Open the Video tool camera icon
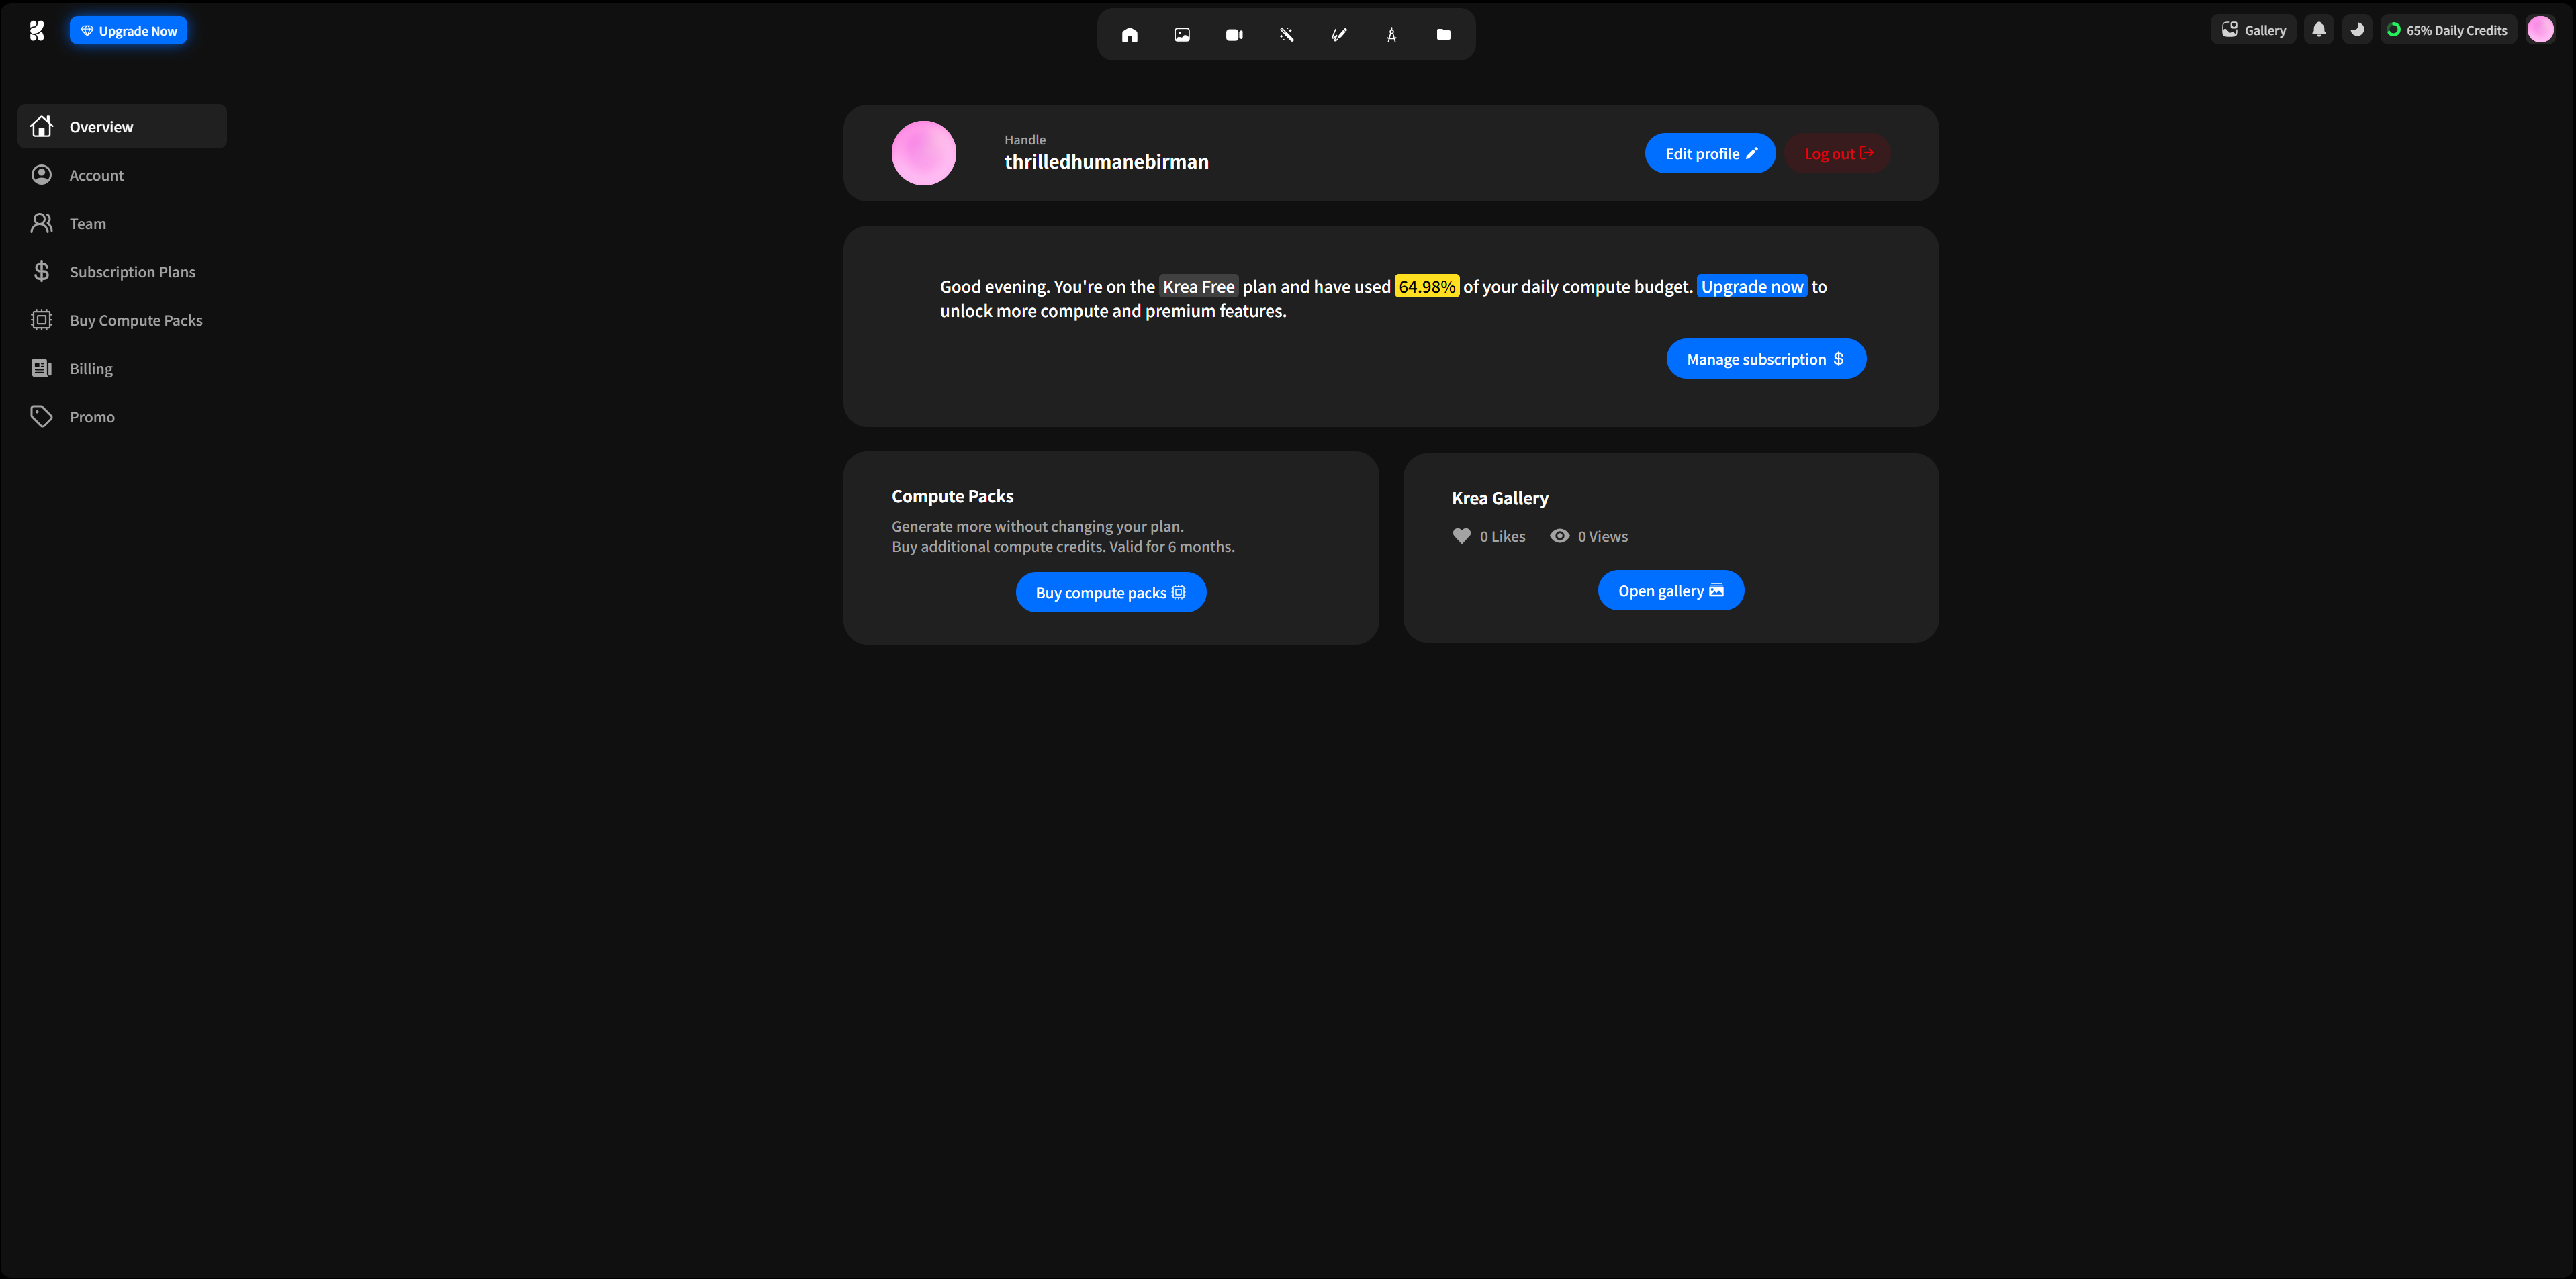Image resolution: width=2576 pixels, height=1279 pixels. coord(1234,34)
